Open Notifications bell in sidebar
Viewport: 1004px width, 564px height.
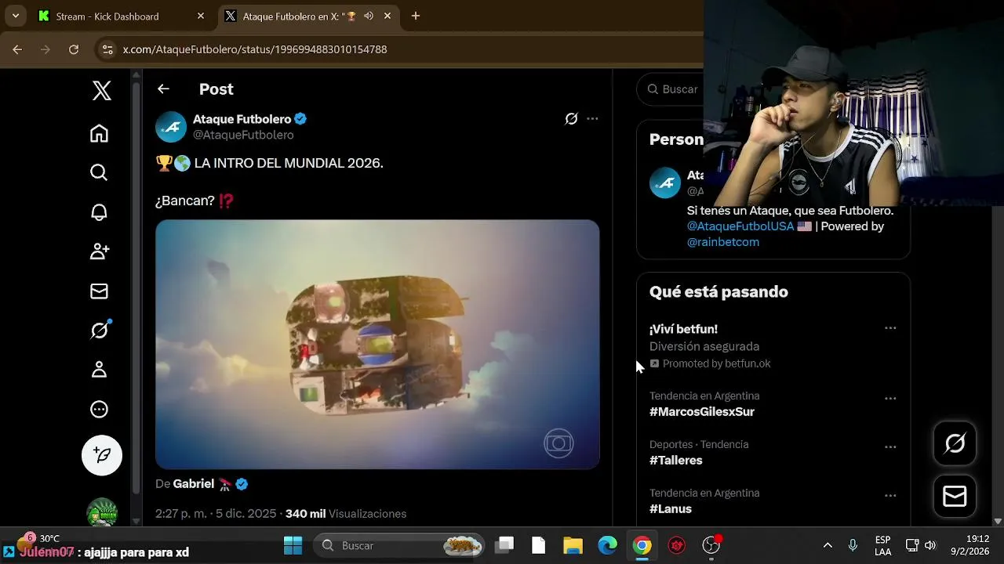click(x=99, y=212)
